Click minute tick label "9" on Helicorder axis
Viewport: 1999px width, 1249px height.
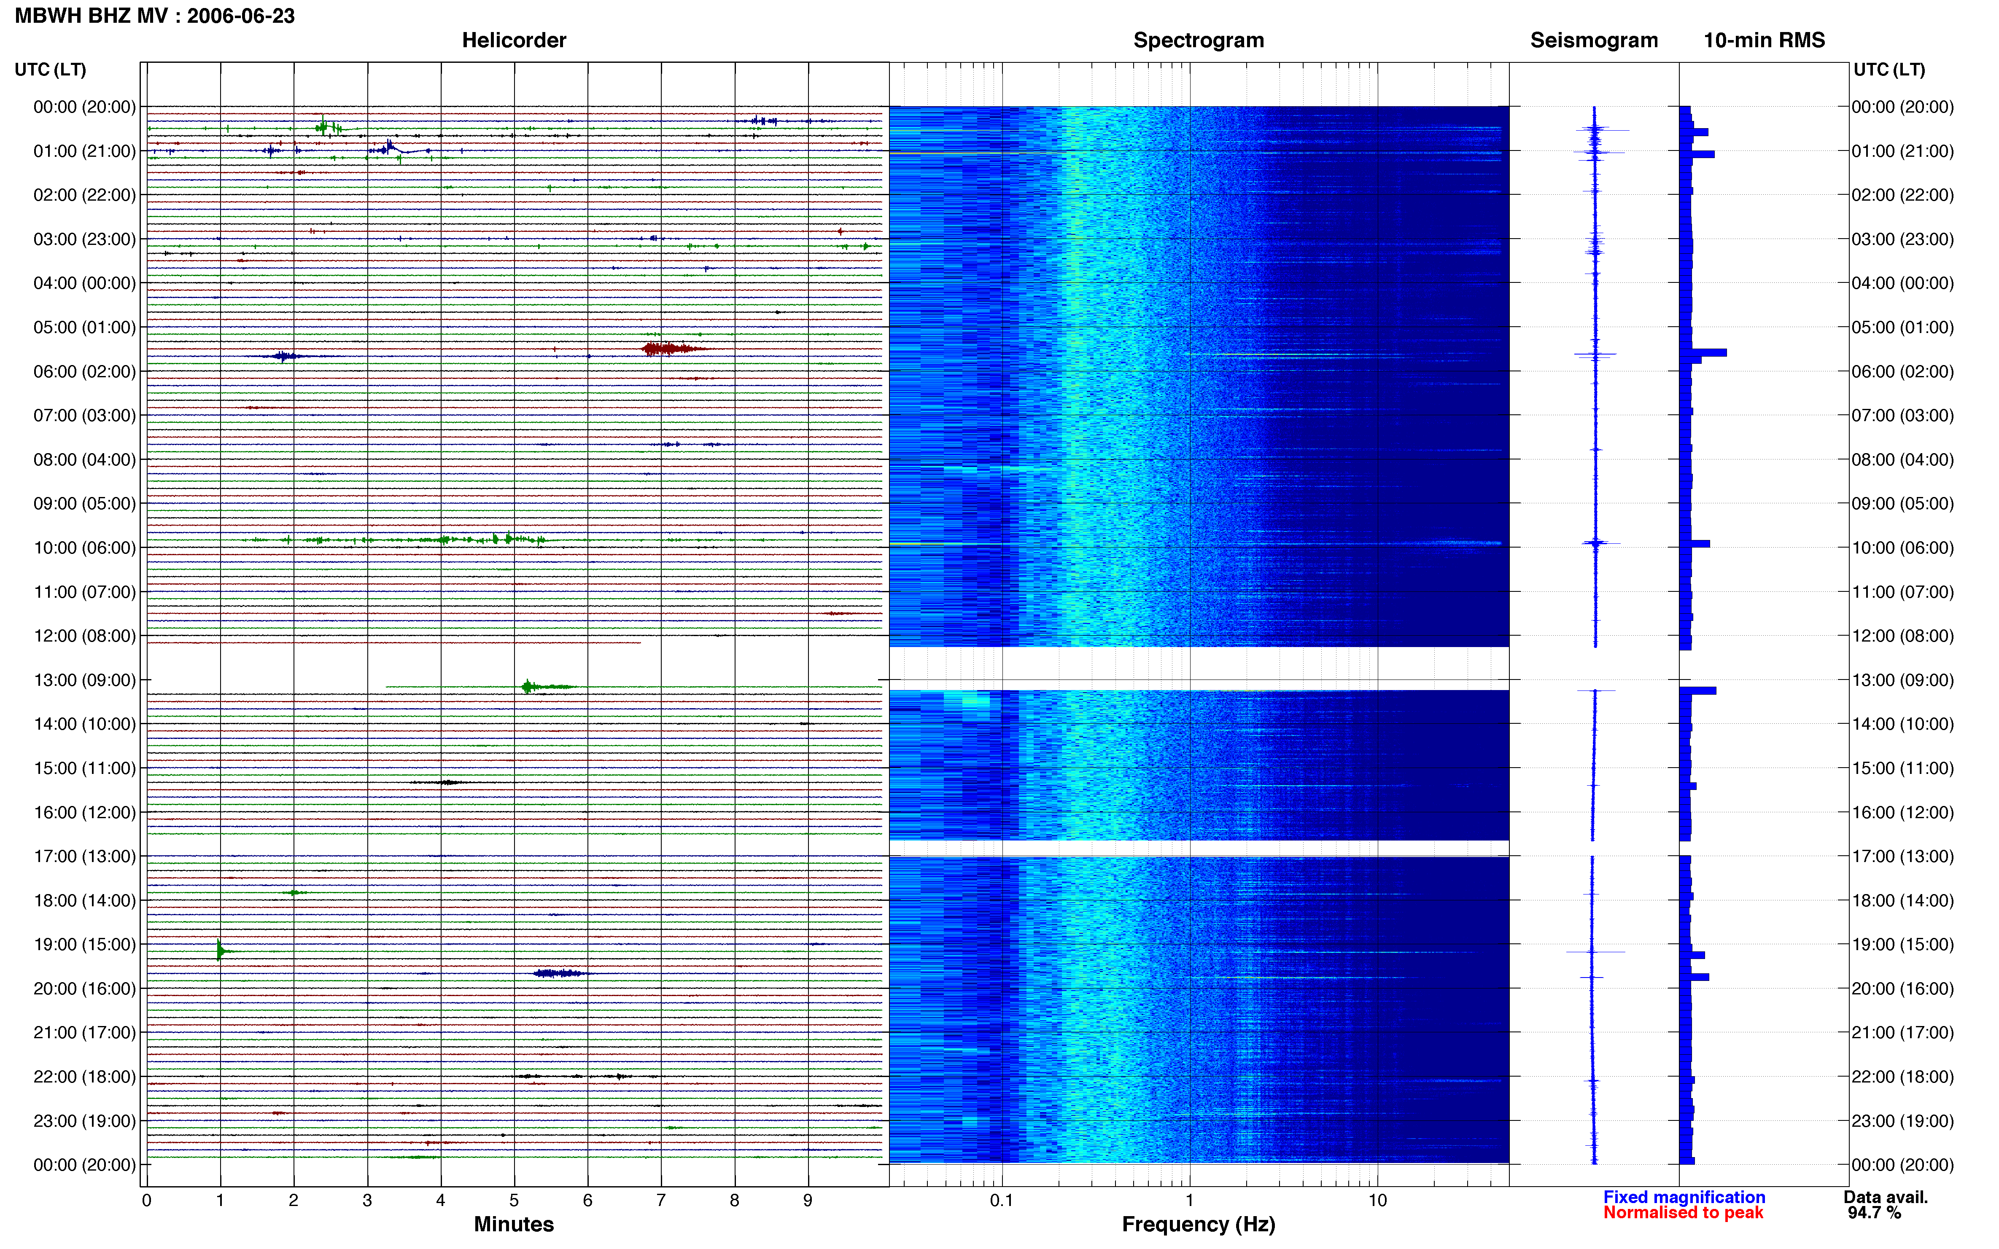point(808,1201)
